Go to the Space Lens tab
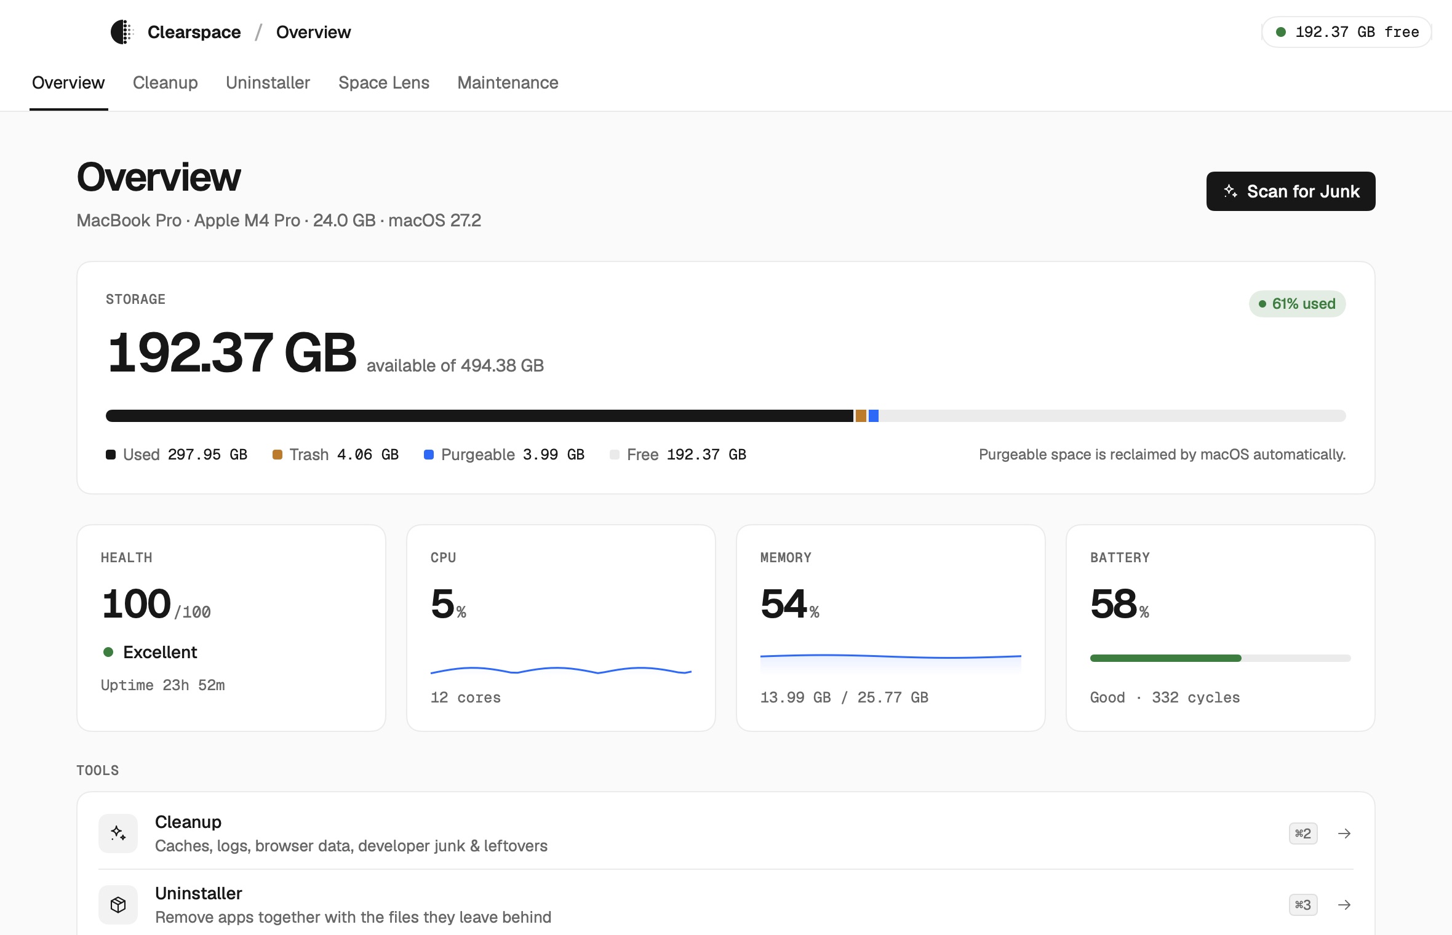The width and height of the screenshot is (1452, 935). click(384, 82)
